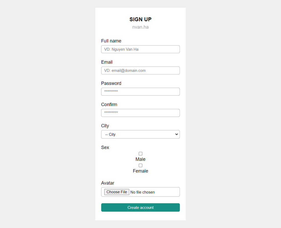
Task: Focus the Email input with domain placeholder
Action: pos(140,71)
